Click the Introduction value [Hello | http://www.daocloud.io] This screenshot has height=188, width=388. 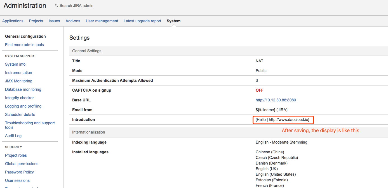pyautogui.click(x=283, y=120)
